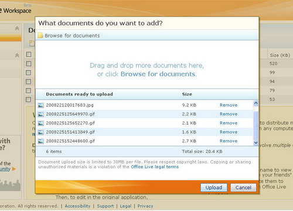293x211 pixels.
Task: Cancel the add documents dialog
Action: pyautogui.click(x=243, y=188)
